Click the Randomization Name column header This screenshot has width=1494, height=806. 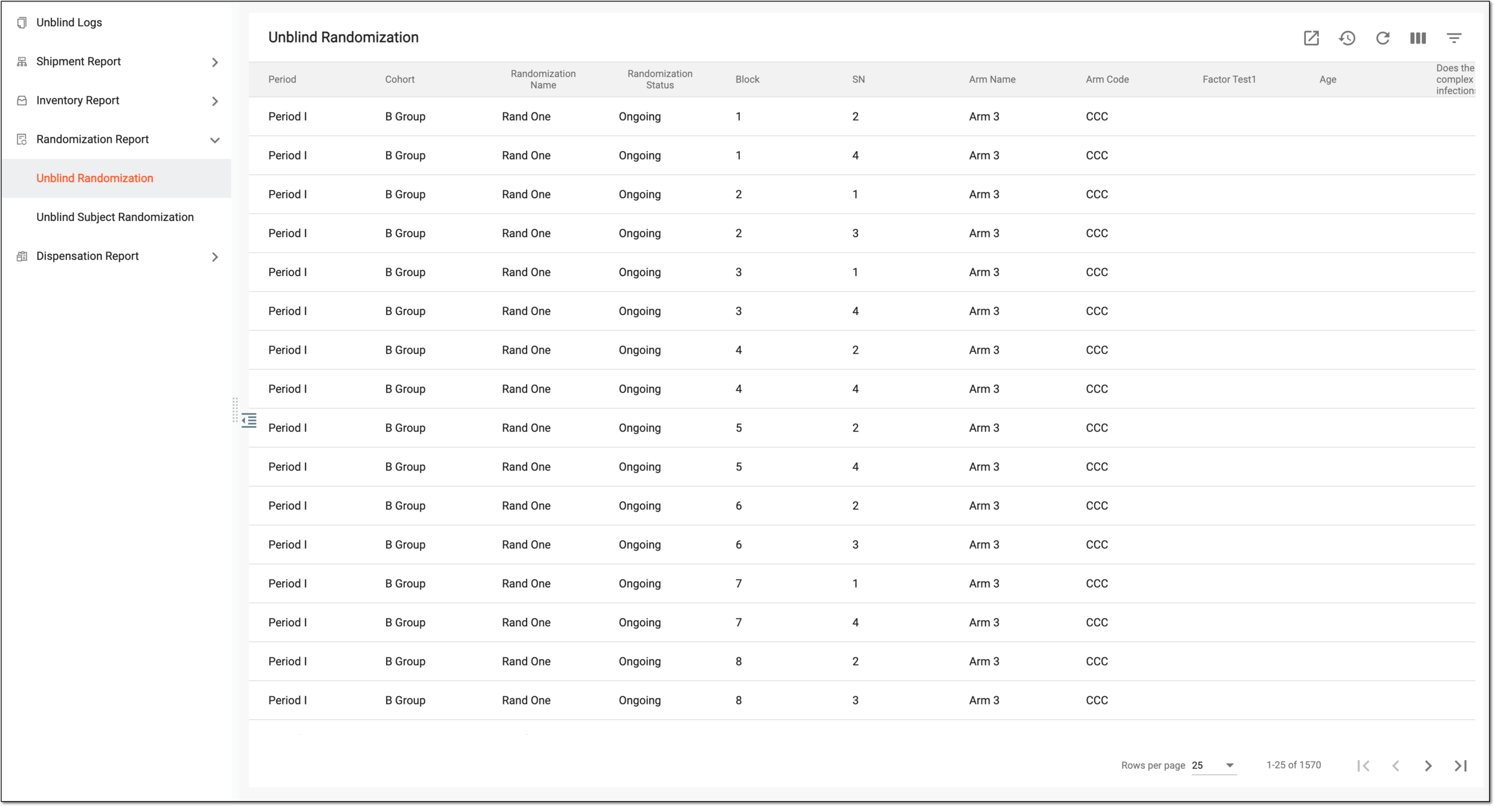point(543,79)
